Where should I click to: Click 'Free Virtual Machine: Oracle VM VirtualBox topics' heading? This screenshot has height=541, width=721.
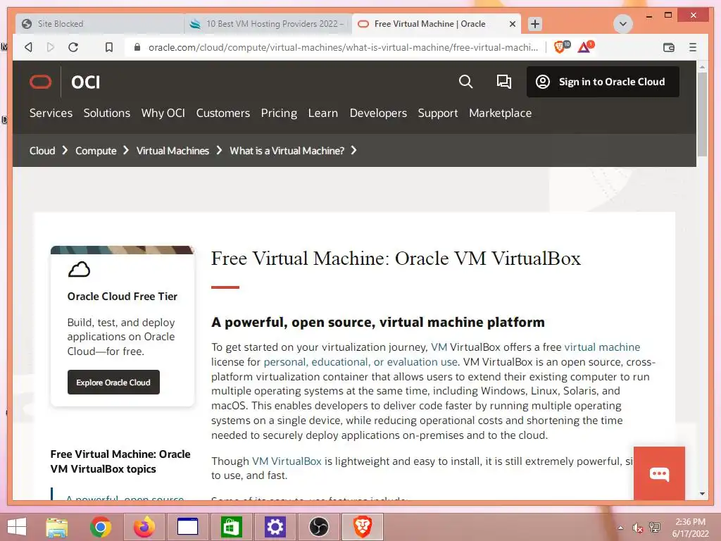(x=120, y=461)
